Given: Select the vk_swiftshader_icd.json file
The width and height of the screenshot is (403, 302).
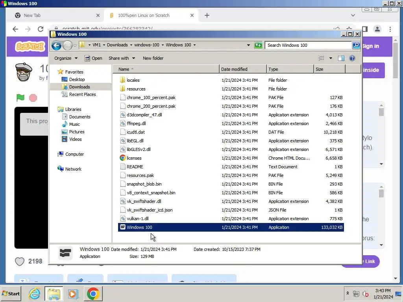Looking at the screenshot, I should [x=231, y=210].
